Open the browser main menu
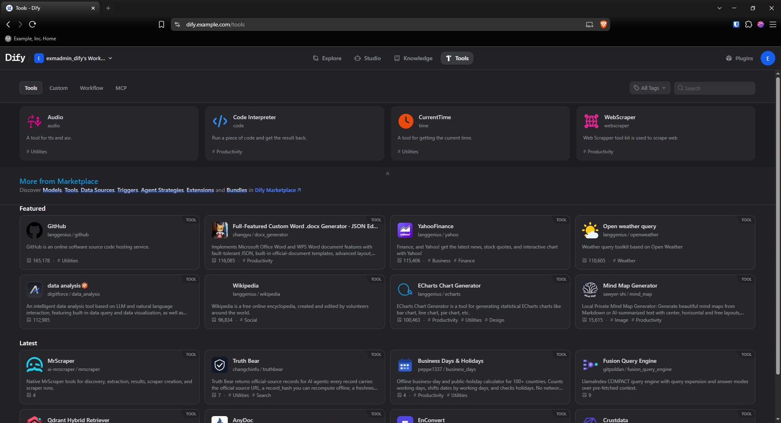This screenshot has height=423, width=781. coord(773,24)
